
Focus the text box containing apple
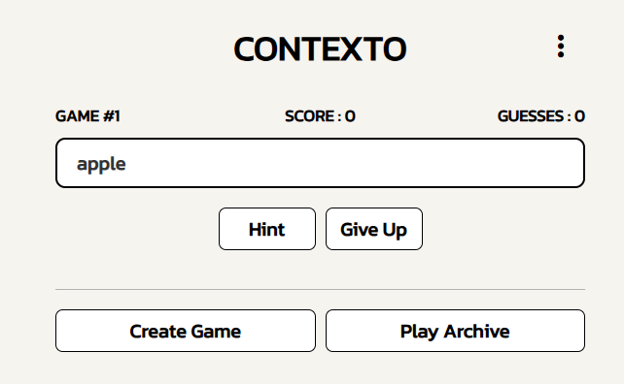[320, 163]
